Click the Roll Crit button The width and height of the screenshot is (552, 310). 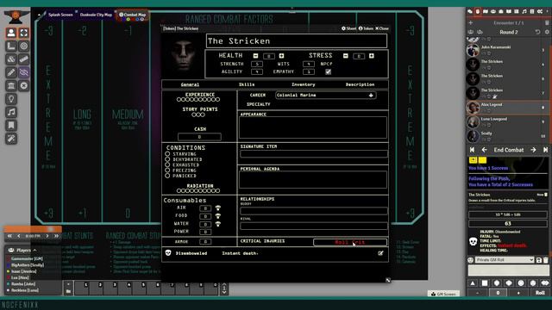350,242
